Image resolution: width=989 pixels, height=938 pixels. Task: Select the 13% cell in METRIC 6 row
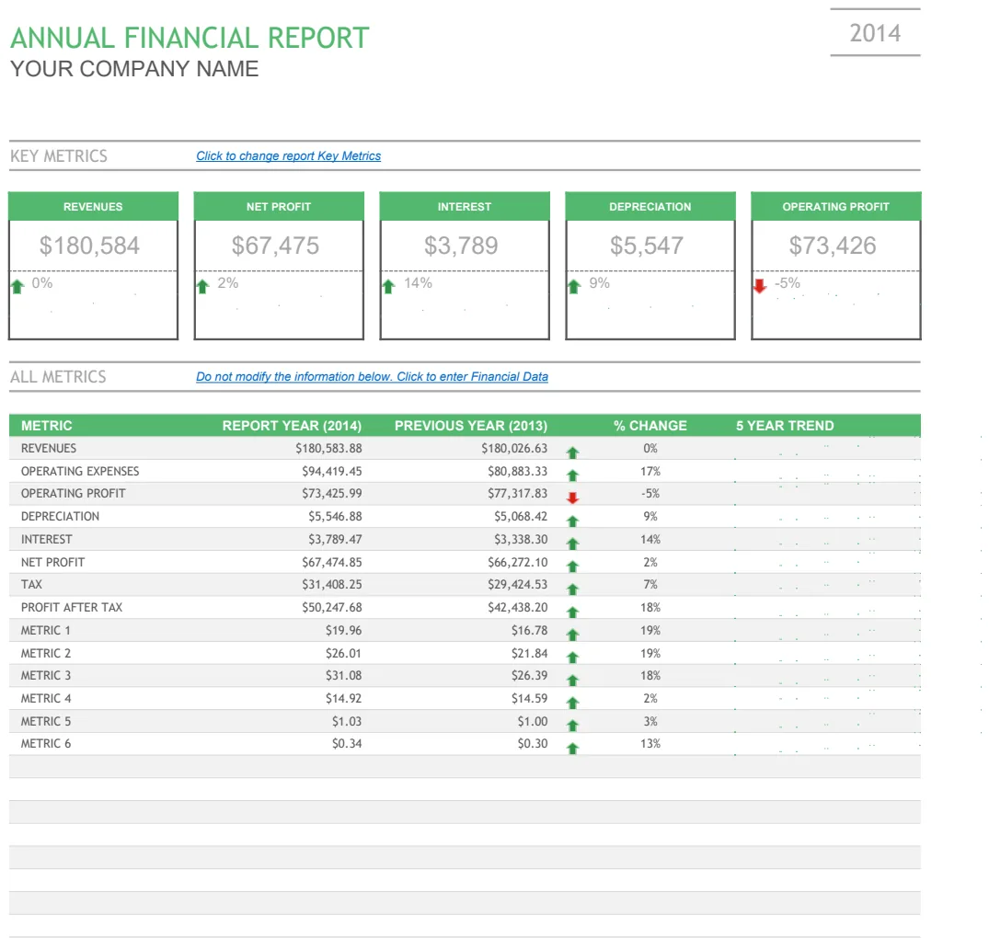(650, 743)
